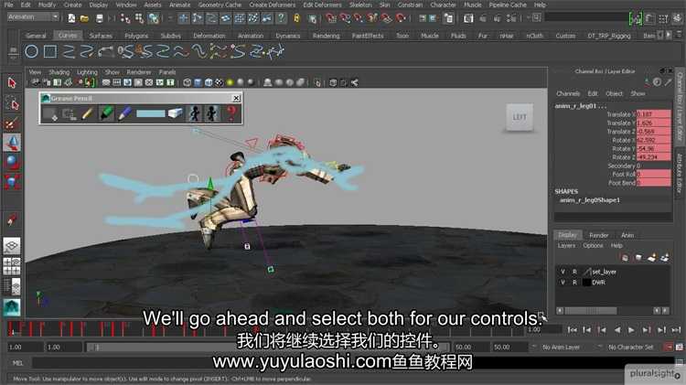Click the Rotate Z value field
This screenshot has width=686, height=385.
click(x=653, y=157)
